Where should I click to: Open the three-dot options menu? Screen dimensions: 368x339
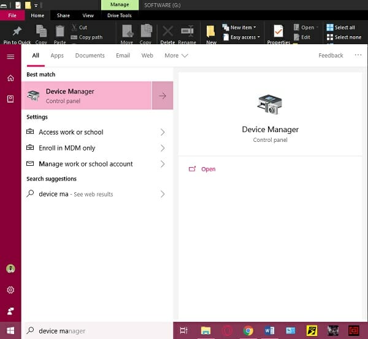point(358,55)
